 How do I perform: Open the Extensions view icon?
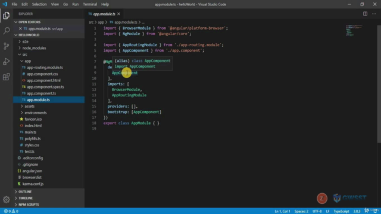click(x=7, y=77)
